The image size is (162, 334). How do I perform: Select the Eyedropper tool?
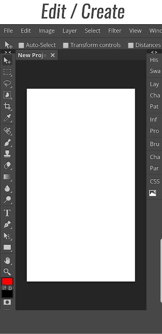coord(7,118)
